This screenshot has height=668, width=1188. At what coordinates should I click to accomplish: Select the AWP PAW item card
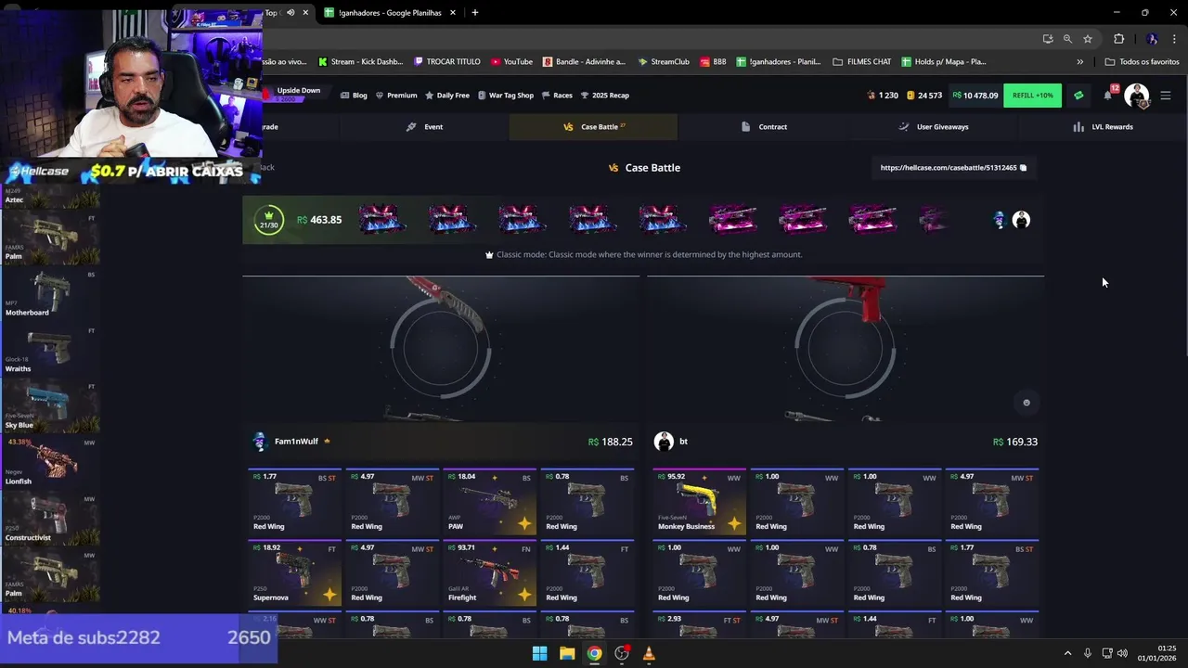[489, 502]
